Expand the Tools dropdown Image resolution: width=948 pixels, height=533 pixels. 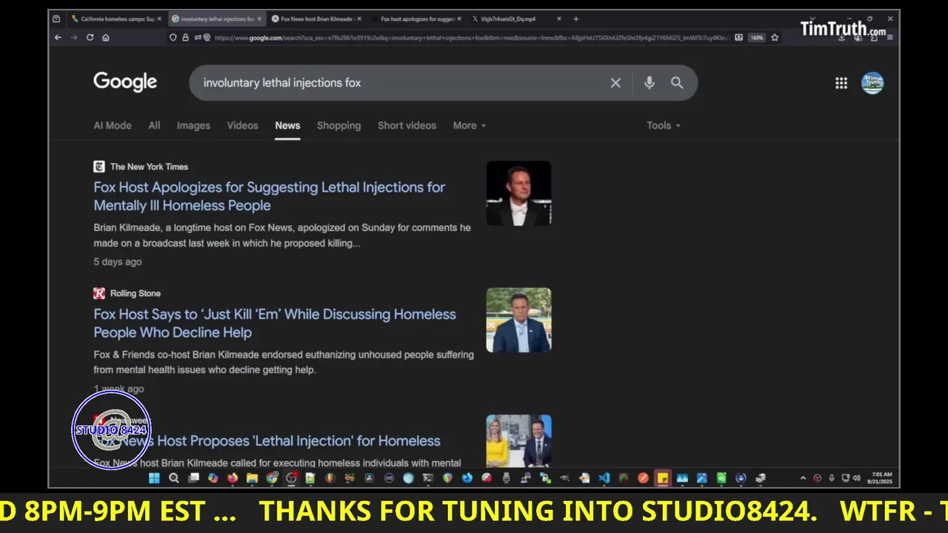tap(664, 126)
